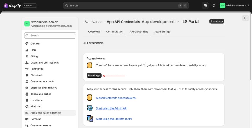The width and height of the screenshot is (252, 128).
Task: Click the gear icon beside Admin API link
Action: (90, 108)
